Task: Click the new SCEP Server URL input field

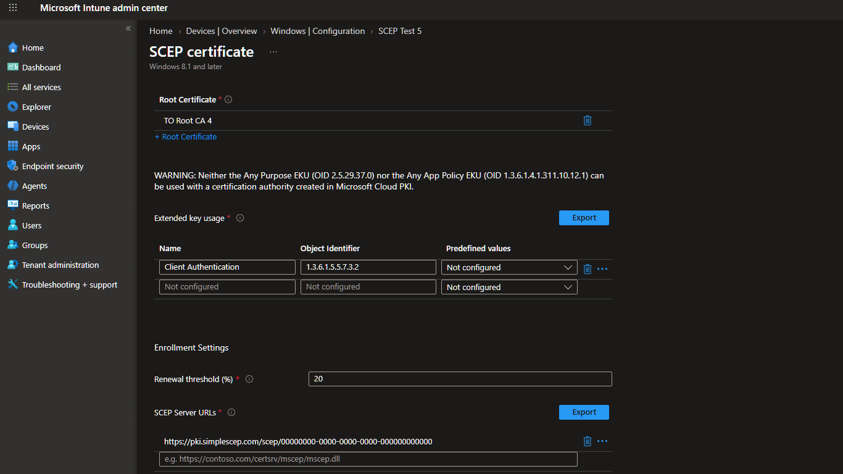Action: [368, 459]
